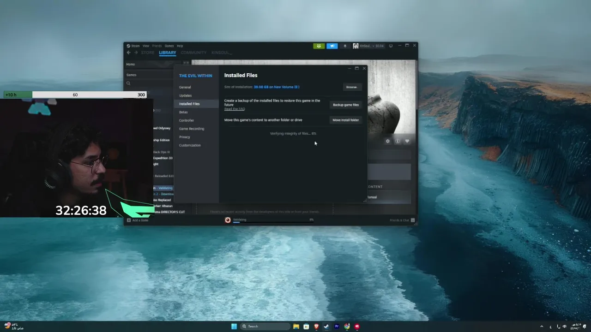Open the Steam notifications bell
The height and width of the screenshot is (332, 591).
click(345, 46)
